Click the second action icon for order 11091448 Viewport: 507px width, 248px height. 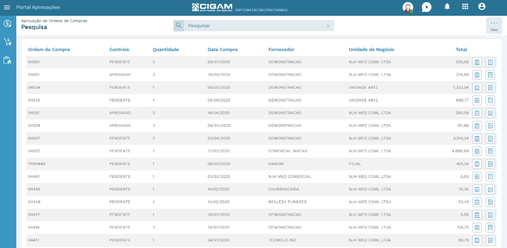pos(490,164)
